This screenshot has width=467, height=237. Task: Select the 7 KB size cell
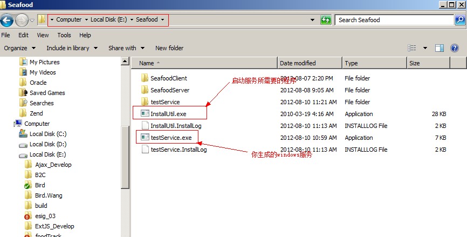[x=441, y=138]
